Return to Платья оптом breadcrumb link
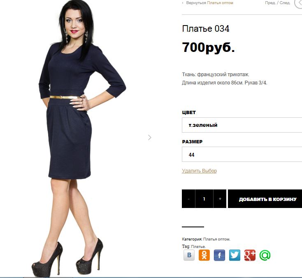The height and width of the screenshot is (278, 302). click(x=220, y=3)
